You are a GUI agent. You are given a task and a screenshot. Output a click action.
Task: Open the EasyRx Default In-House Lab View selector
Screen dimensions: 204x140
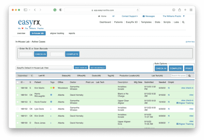click(44, 68)
